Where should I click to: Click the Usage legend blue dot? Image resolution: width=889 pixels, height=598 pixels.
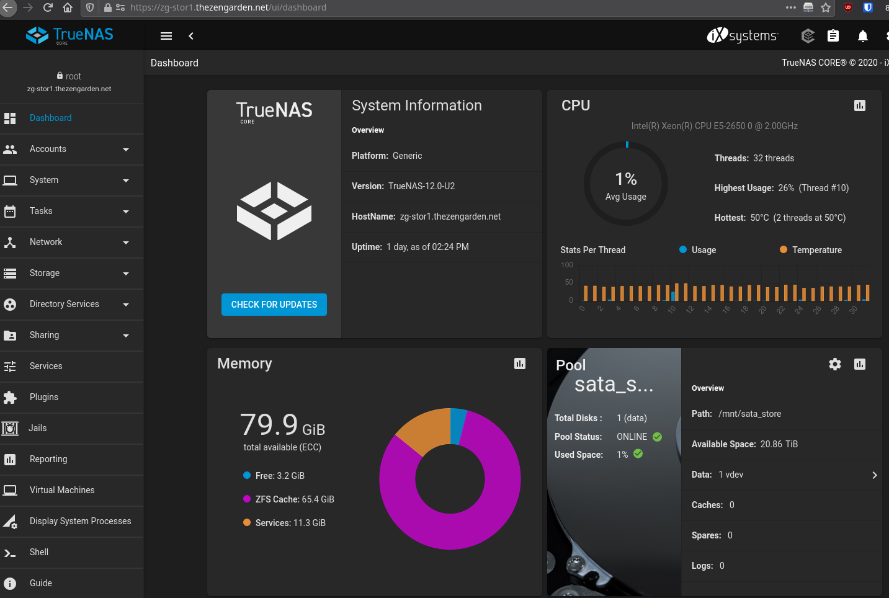(x=683, y=249)
